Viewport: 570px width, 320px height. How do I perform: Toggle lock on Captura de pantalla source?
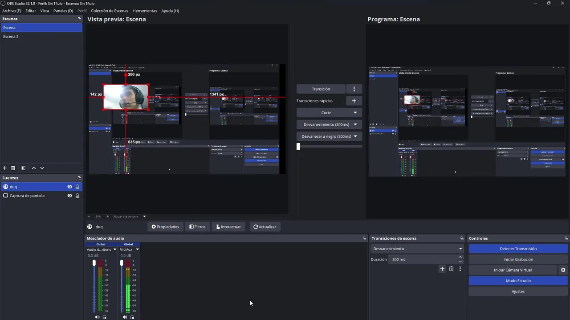77,196
